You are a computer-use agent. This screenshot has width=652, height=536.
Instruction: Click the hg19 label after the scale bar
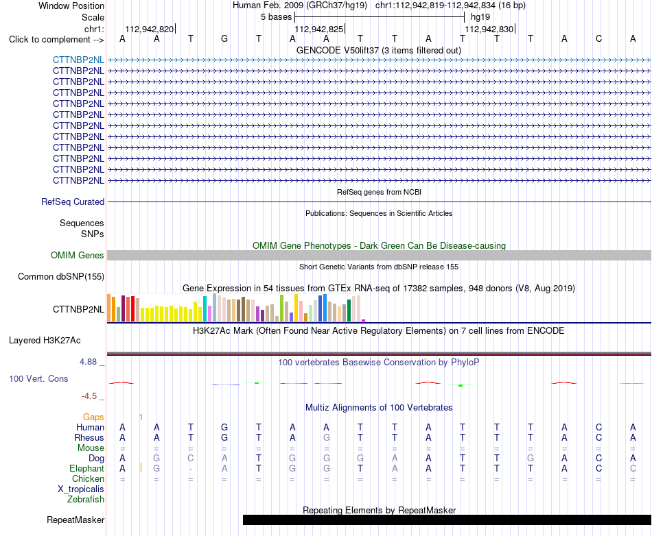click(480, 17)
